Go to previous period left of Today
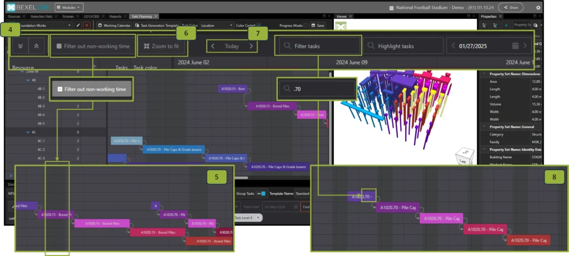This screenshot has width=569, height=256. [213, 47]
